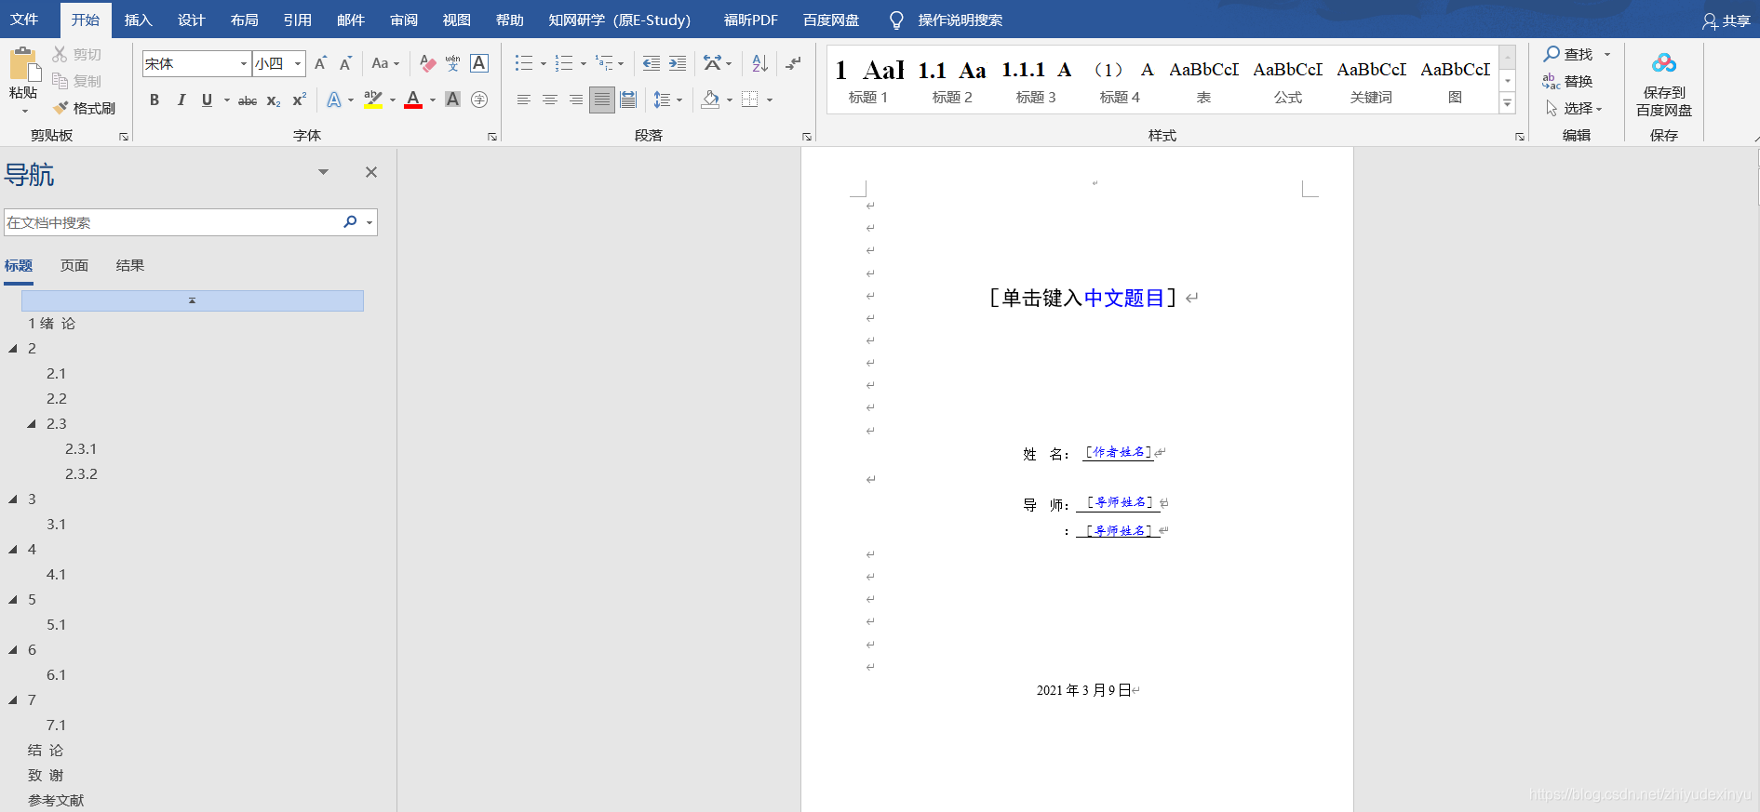Center align the text
1760x812 pixels.
(x=550, y=100)
